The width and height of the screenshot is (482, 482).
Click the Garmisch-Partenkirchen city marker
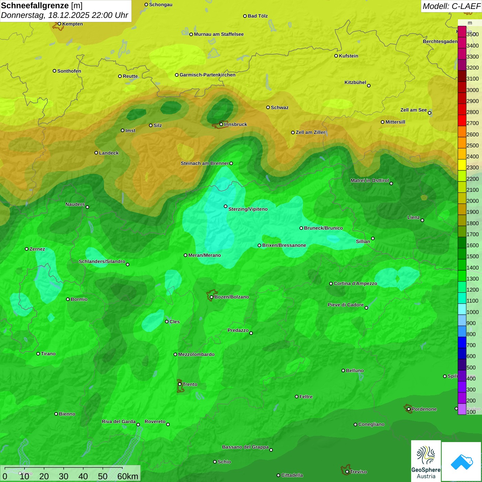point(177,75)
